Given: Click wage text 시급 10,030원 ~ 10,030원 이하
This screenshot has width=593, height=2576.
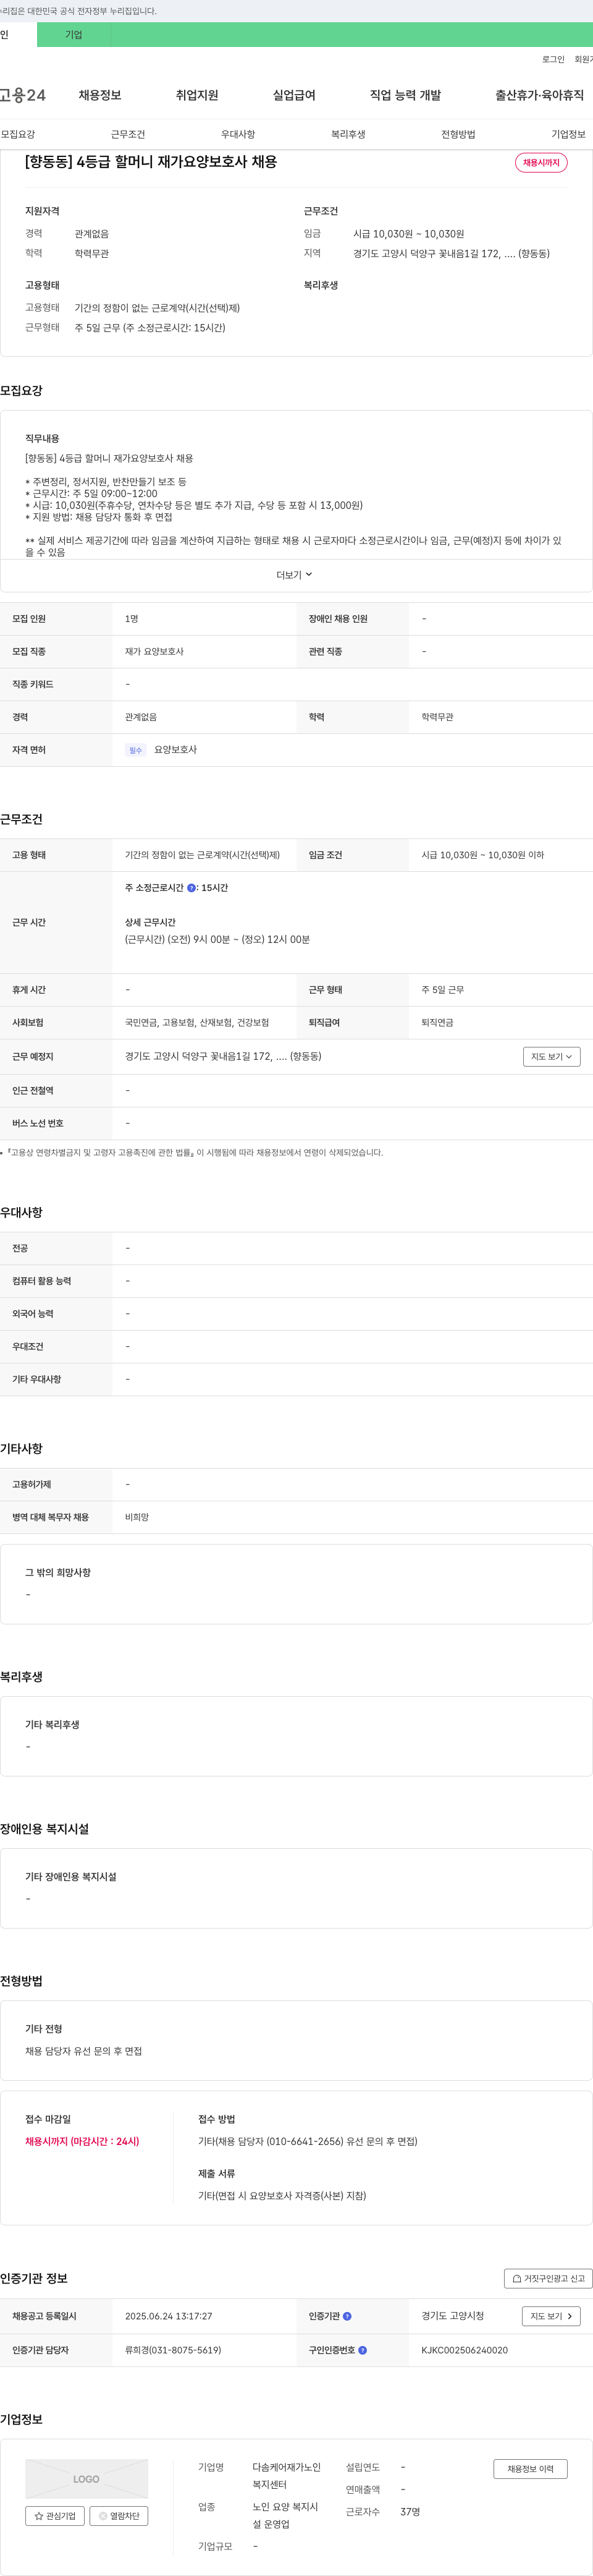Looking at the screenshot, I should 482,855.
